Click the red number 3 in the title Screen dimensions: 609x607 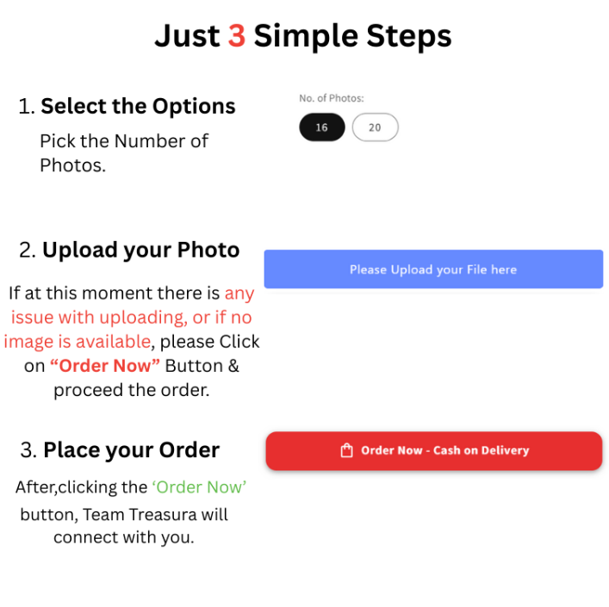(x=237, y=35)
